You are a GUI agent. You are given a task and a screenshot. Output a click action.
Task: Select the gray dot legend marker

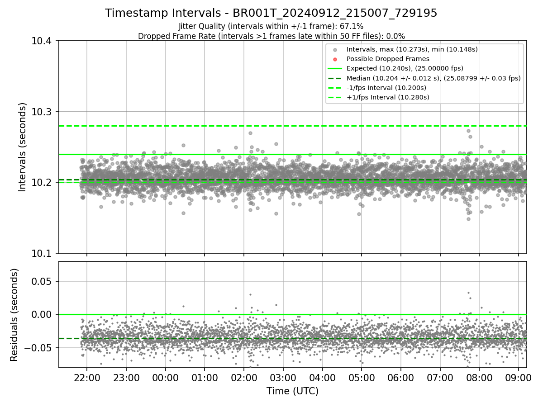coord(335,50)
